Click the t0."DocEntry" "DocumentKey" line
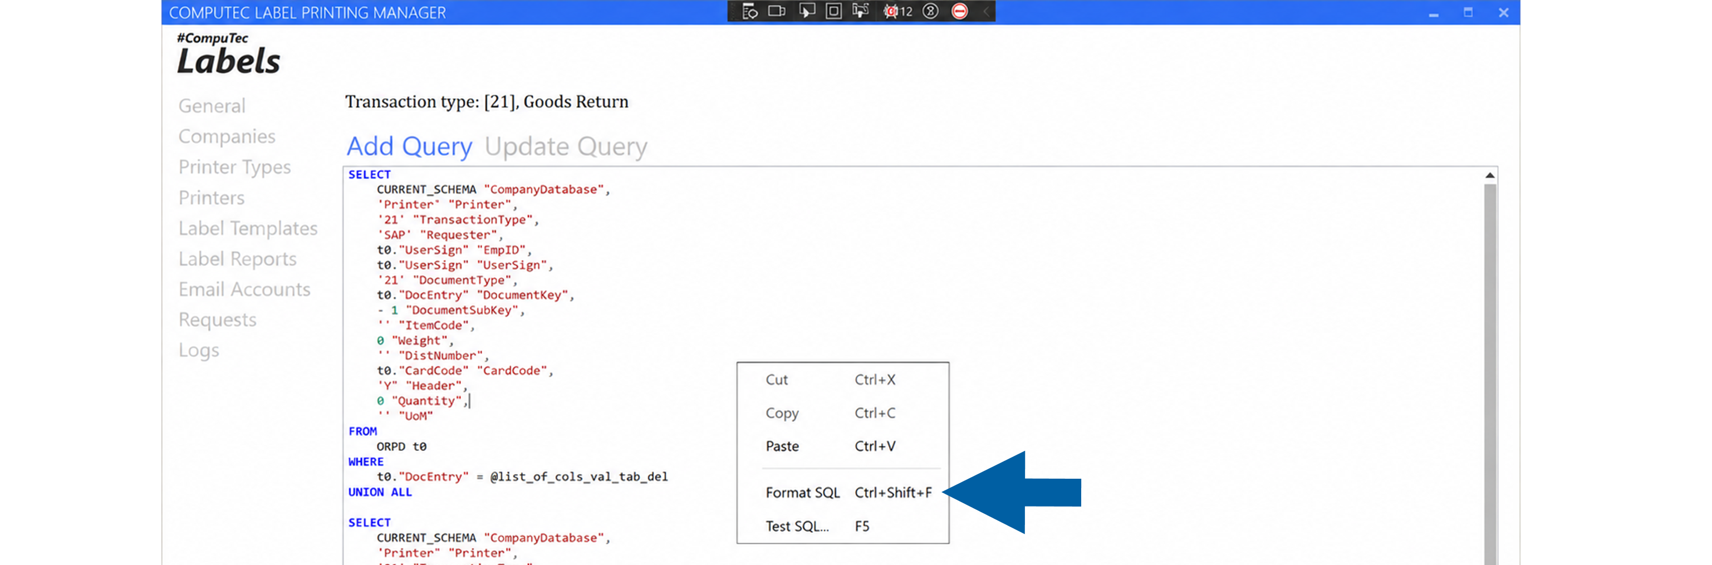This screenshot has width=1712, height=565. (475, 294)
